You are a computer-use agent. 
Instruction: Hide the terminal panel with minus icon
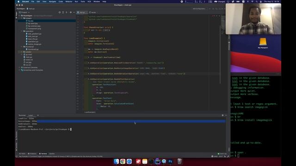tap(226, 115)
